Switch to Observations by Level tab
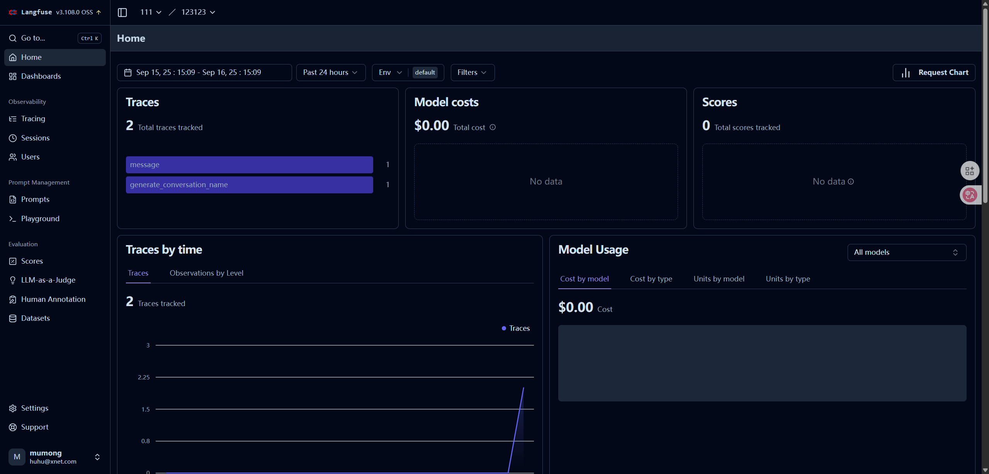This screenshot has height=474, width=989. [206, 273]
